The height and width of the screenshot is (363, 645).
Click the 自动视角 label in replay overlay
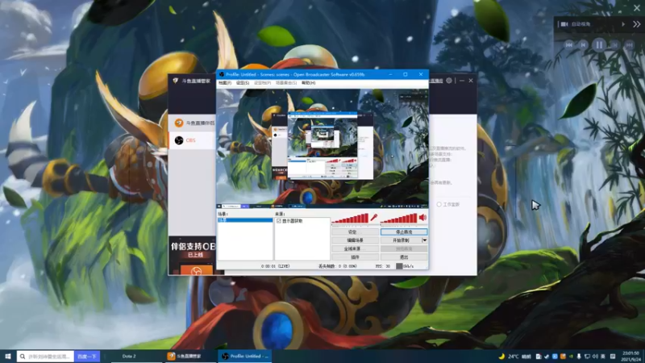coord(580,24)
